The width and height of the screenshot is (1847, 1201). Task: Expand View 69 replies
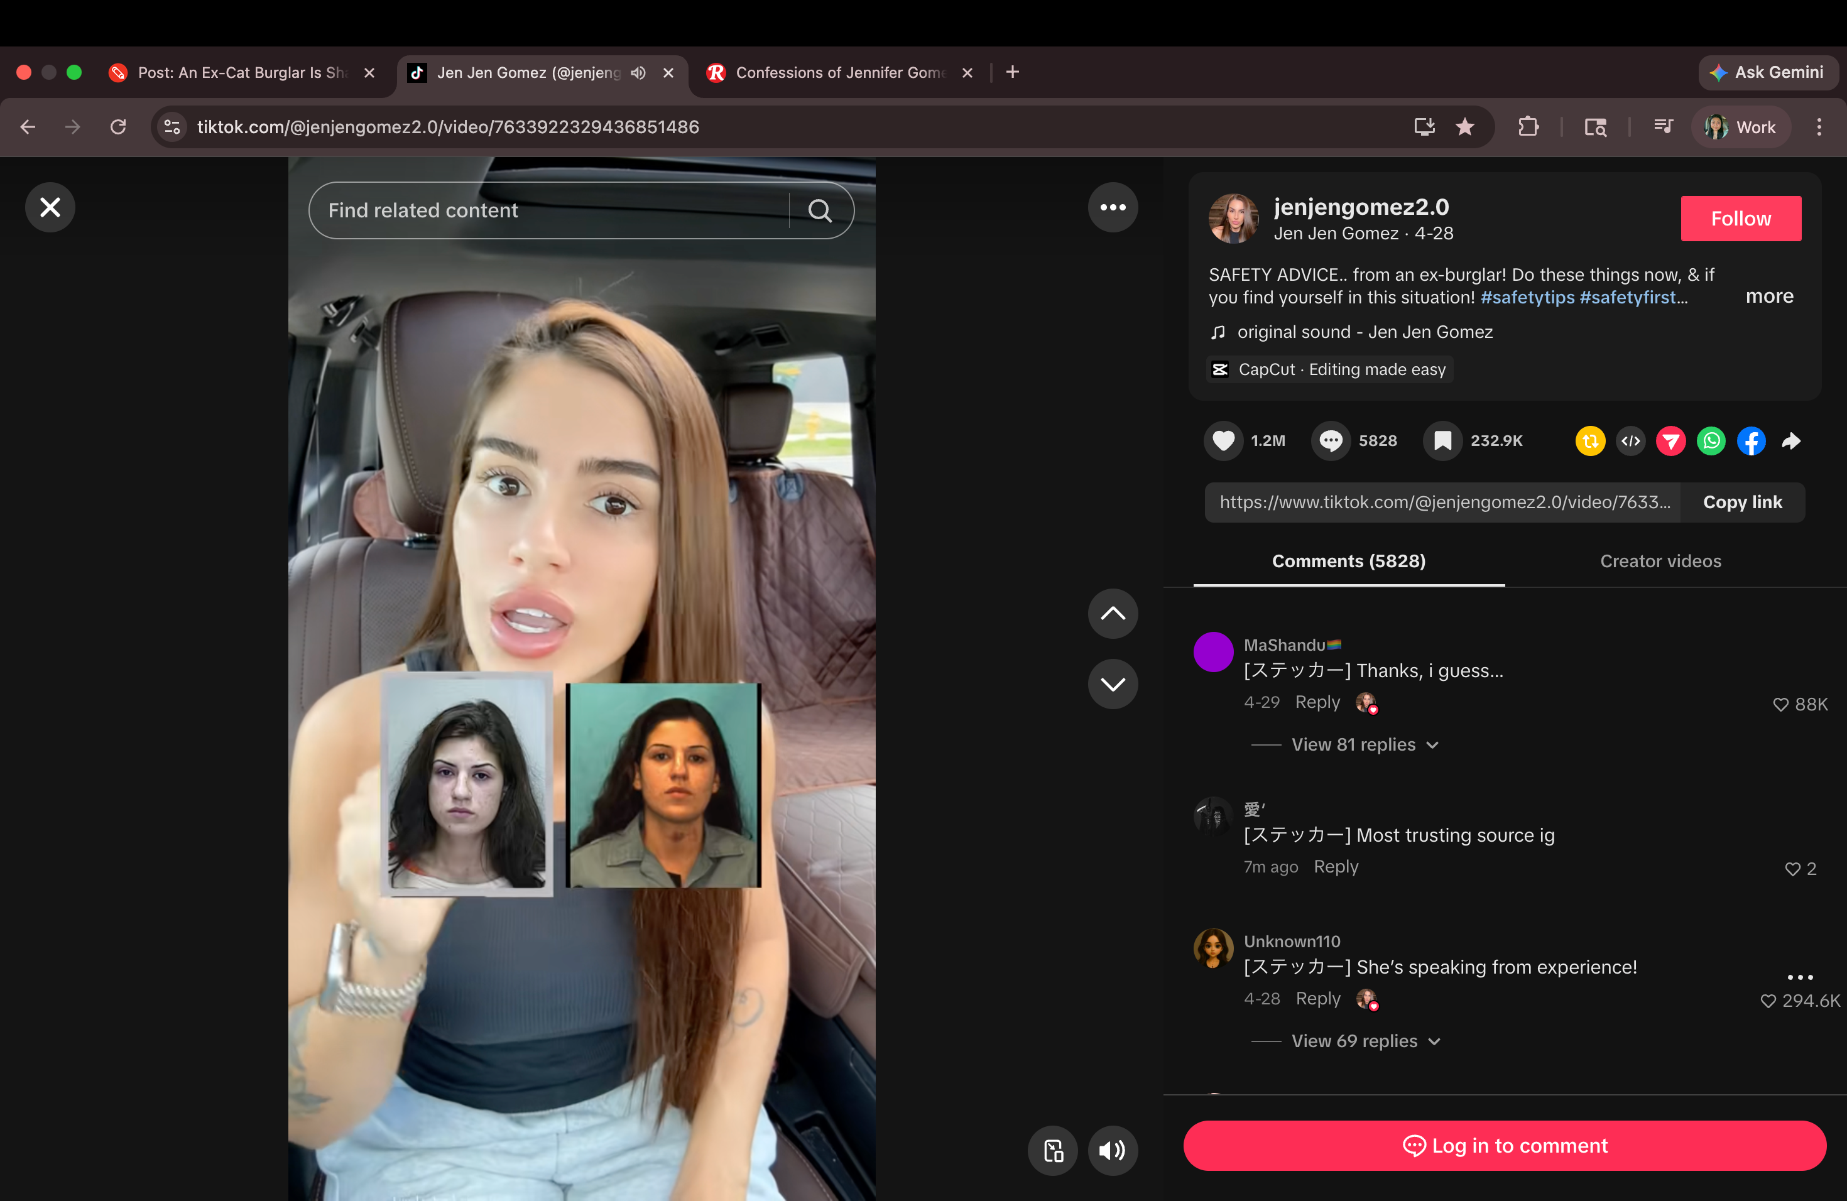[1366, 1041]
